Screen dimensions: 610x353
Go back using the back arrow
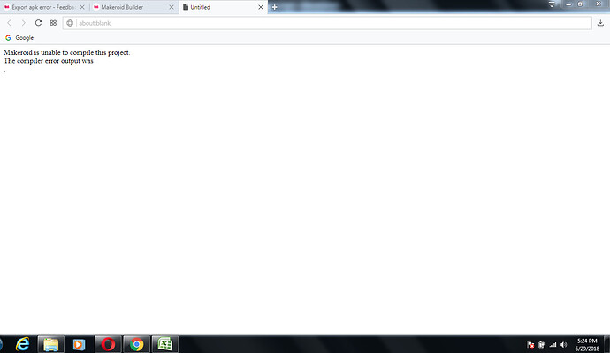10,23
